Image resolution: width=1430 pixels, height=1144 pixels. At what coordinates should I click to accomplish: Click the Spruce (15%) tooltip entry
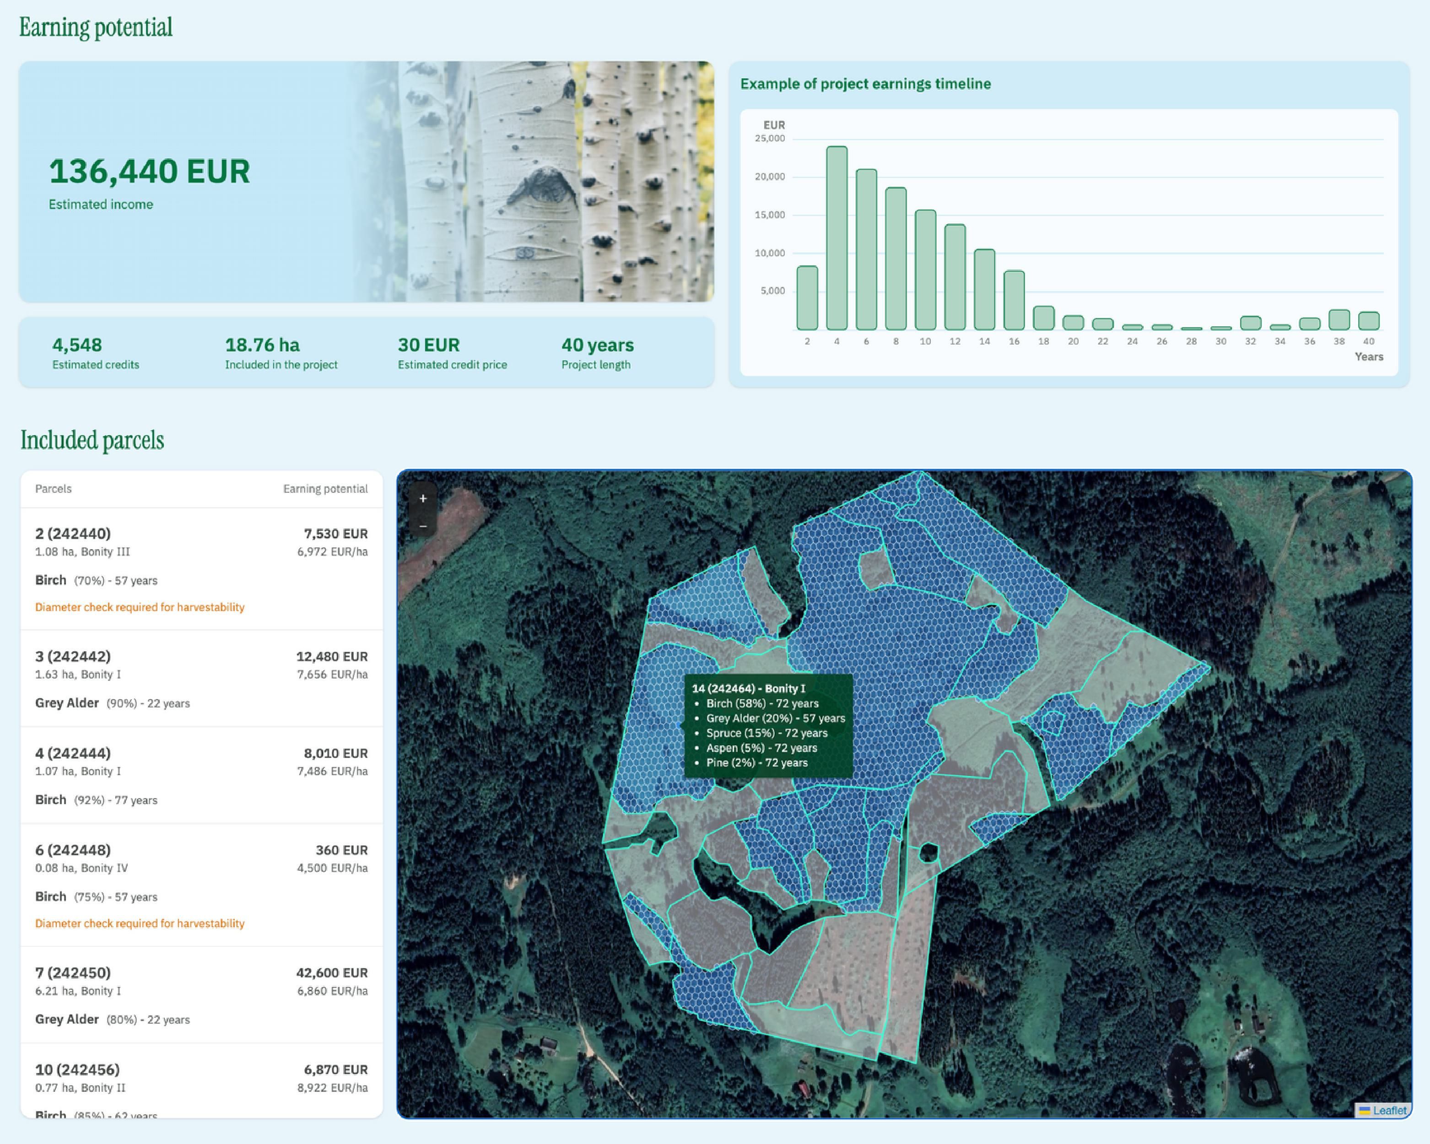point(767,733)
